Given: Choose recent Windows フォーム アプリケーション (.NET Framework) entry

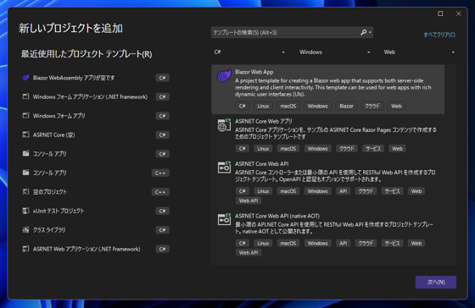Looking at the screenshot, I should 95,96.
